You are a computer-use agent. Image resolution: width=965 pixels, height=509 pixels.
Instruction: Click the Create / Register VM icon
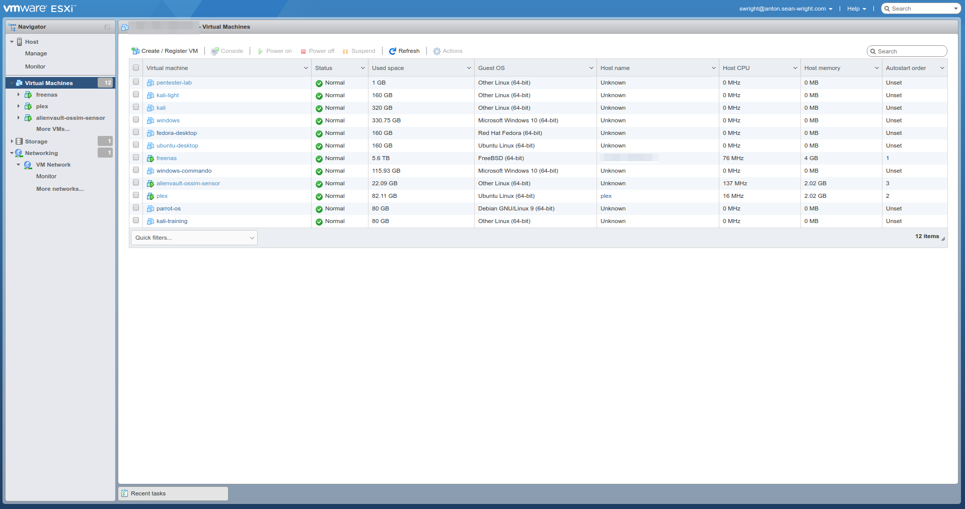tap(135, 51)
